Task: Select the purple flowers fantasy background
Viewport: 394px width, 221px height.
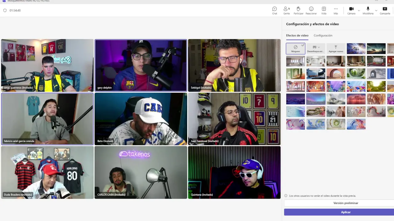Action: coord(336,86)
